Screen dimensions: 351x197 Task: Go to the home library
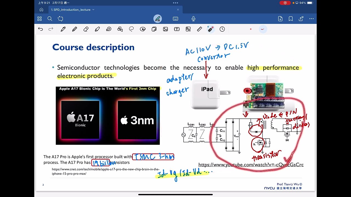tap(41, 10)
